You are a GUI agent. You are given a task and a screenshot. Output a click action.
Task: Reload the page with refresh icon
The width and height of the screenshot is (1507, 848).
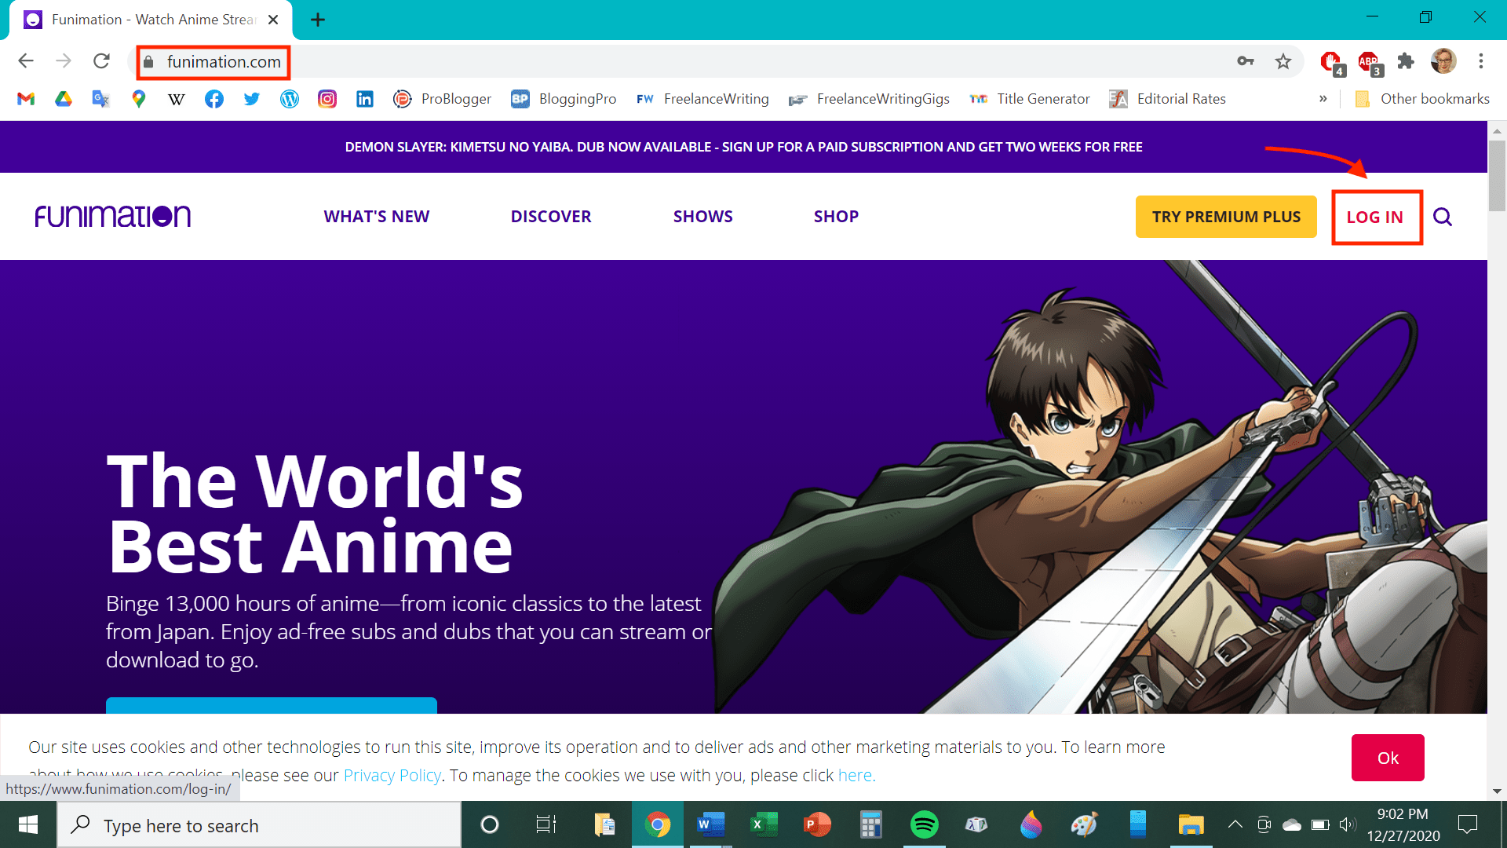tap(101, 61)
